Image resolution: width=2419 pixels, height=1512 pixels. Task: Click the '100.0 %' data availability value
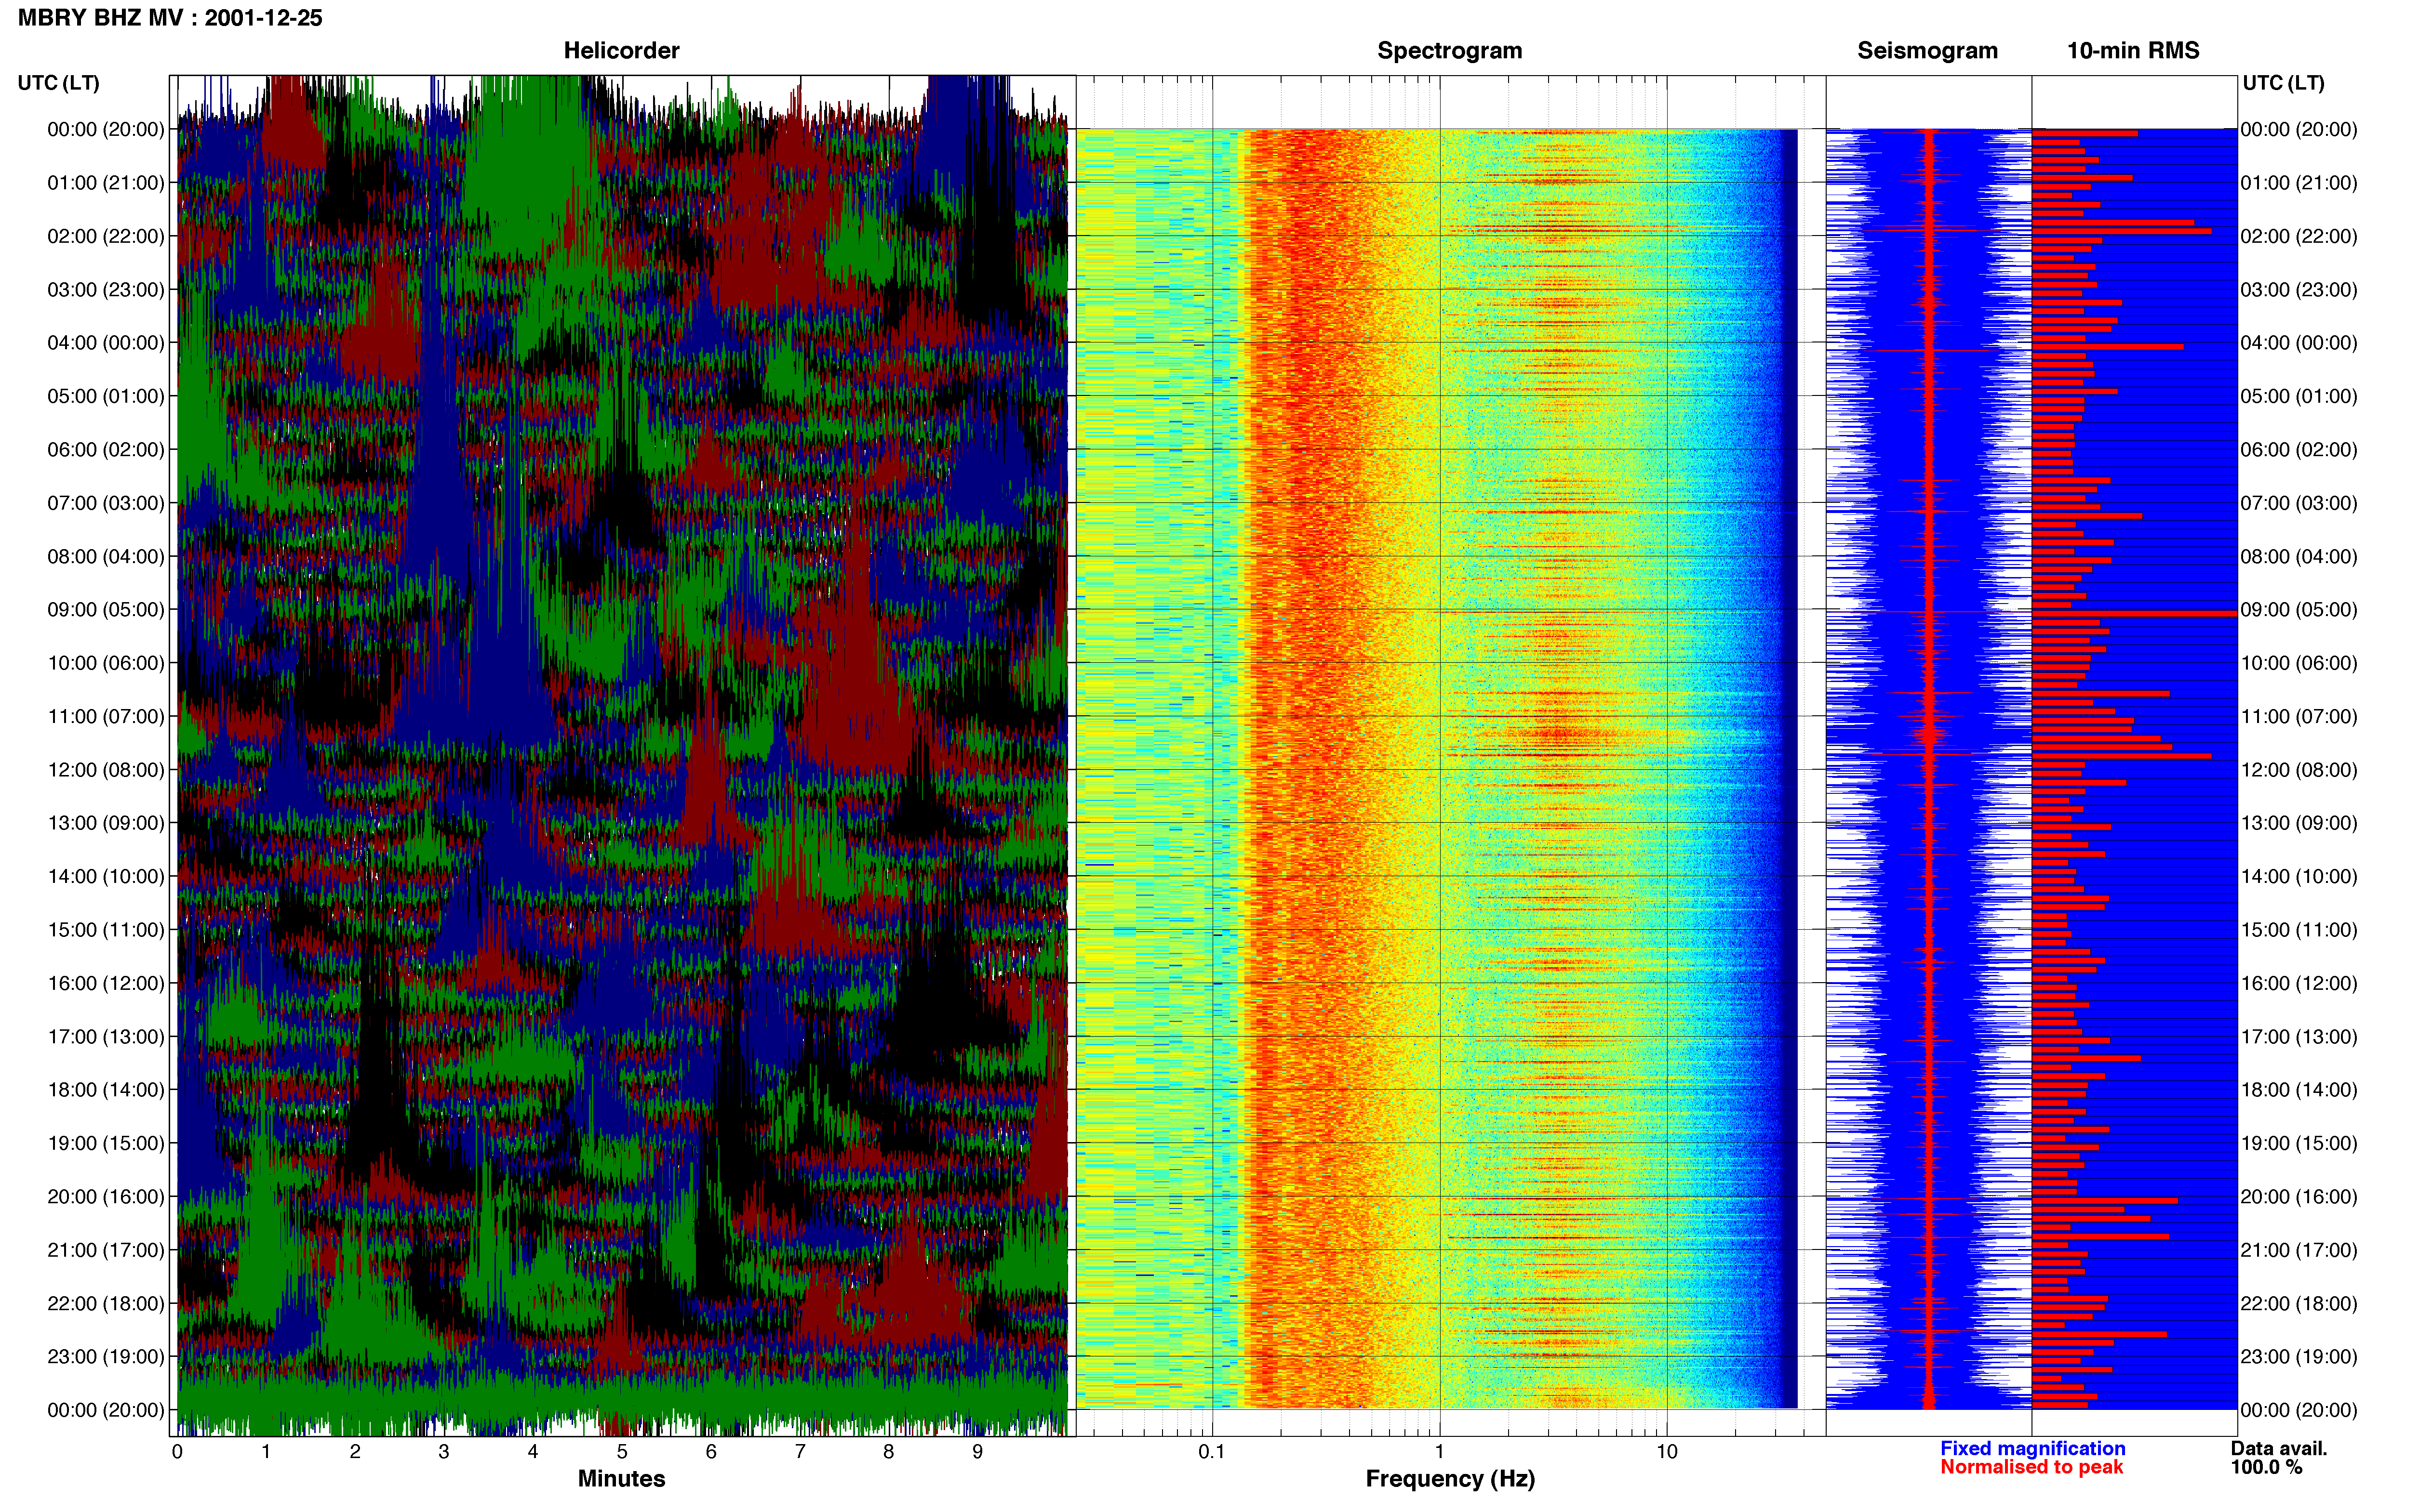coord(2266,1467)
